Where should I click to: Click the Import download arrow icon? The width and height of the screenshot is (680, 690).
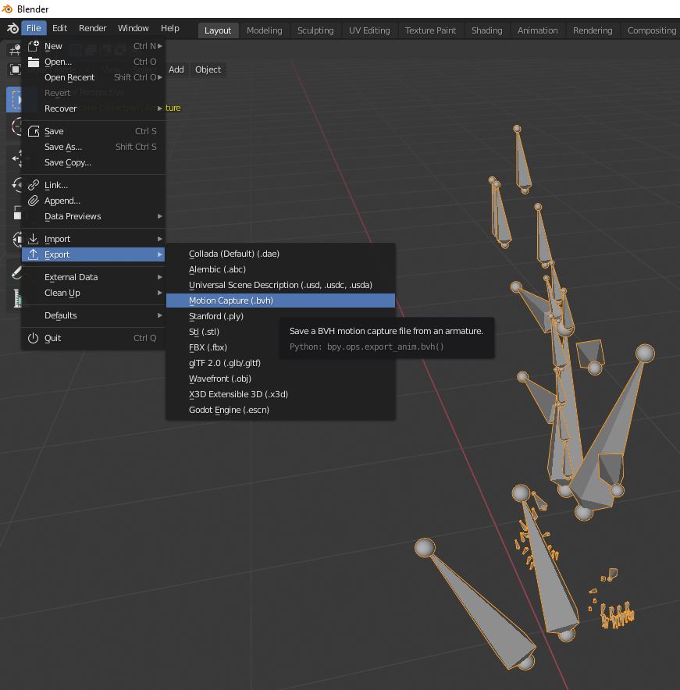coord(34,239)
